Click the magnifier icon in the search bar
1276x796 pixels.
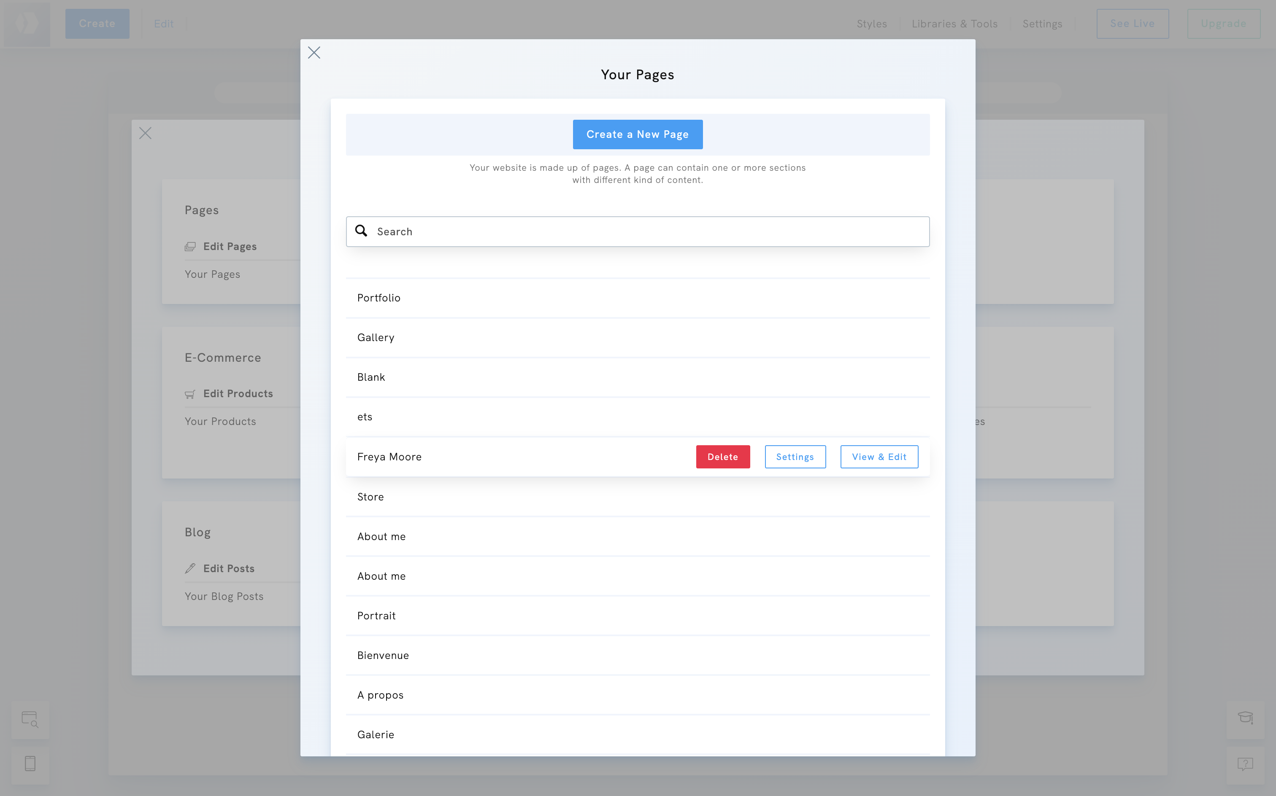tap(362, 231)
